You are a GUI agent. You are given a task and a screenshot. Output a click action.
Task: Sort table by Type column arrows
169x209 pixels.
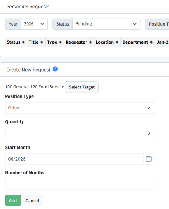point(60,42)
